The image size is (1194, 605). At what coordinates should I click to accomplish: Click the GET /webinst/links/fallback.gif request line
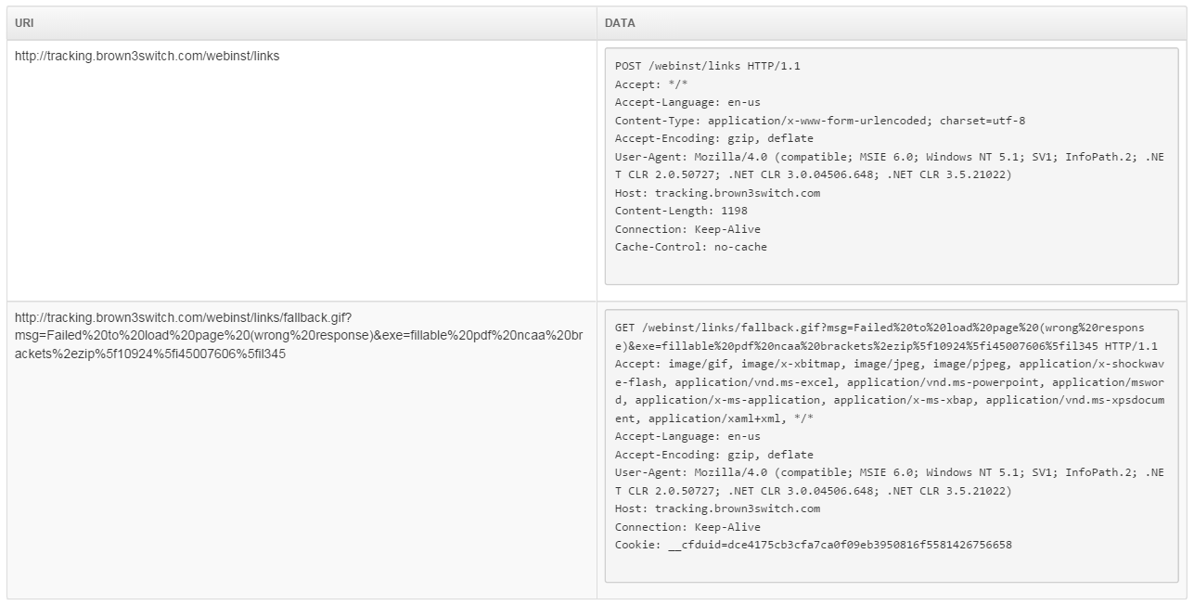point(881,327)
